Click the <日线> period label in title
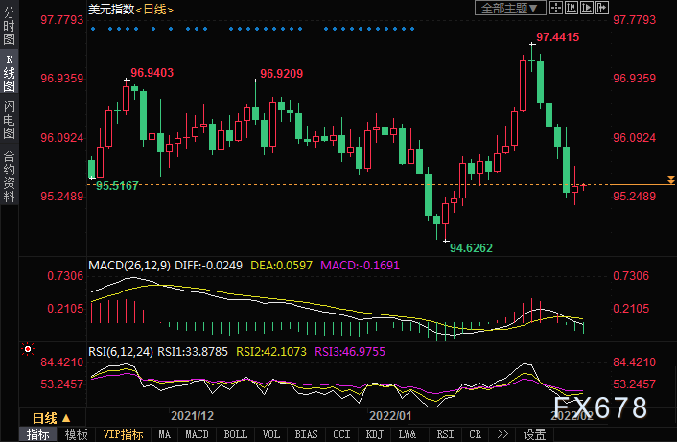The image size is (677, 442). [154, 9]
